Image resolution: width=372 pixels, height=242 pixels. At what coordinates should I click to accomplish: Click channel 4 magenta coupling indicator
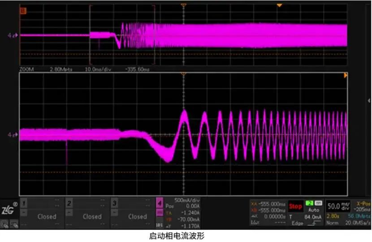(x=160, y=213)
